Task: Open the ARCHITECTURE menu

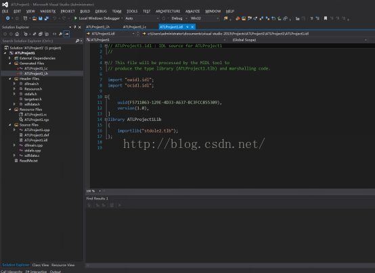Action: 168,11
